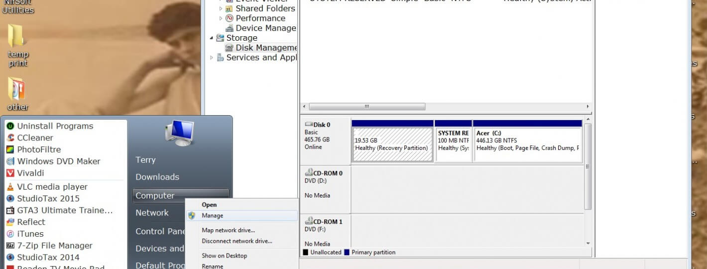Collapse the Storage node arrow
This screenshot has height=269, width=707.
point(212,38)
